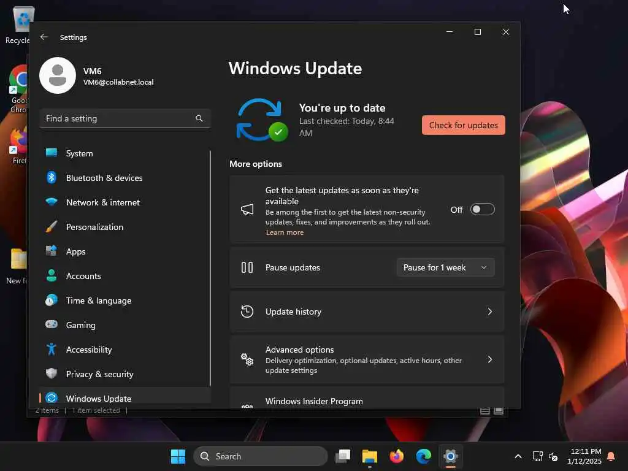Image resolution: width=628 pixels, height=471 pixels.
Task: Click the Gaming controller icon
Action: [52, 324]
